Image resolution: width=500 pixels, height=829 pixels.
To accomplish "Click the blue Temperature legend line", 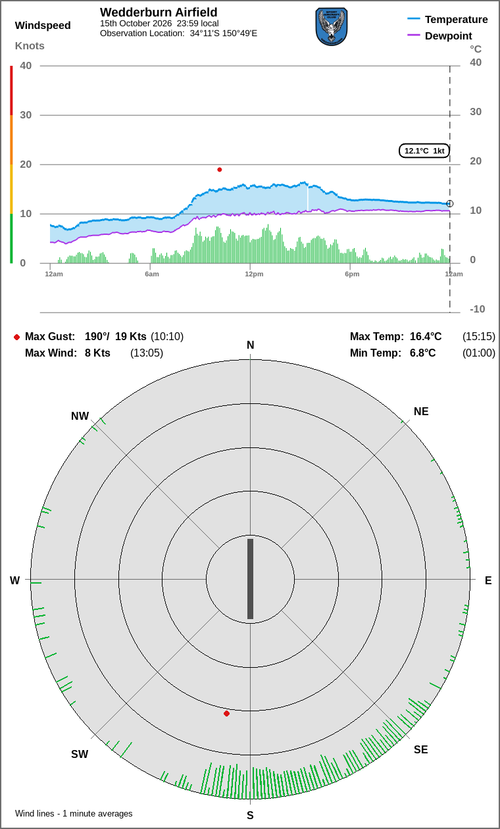I will click(x=414, y=19).
